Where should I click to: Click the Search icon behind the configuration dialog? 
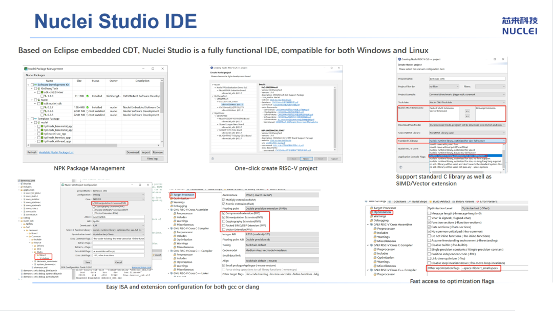tap(154, 255)
